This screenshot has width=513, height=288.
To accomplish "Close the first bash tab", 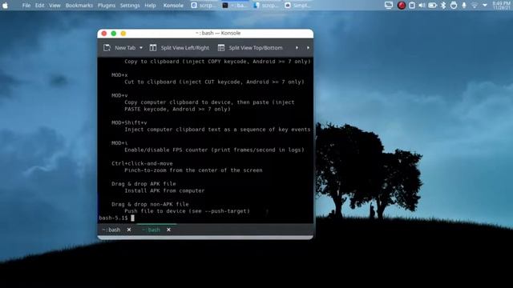I will click(x=129, y=230).
